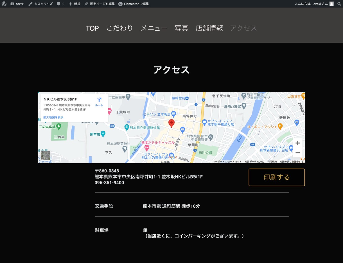Click the 交通手段 label
343x263 pixels.
pyautogui.click(x=104, y=206)
